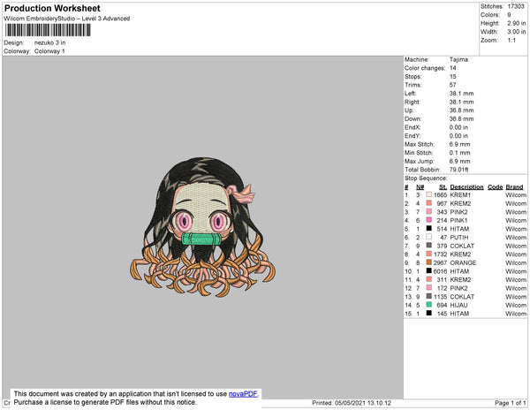530x410 pixels.
Task: Select the HITAM swatch with 6016 stitches
Action: tap(429, 270)
